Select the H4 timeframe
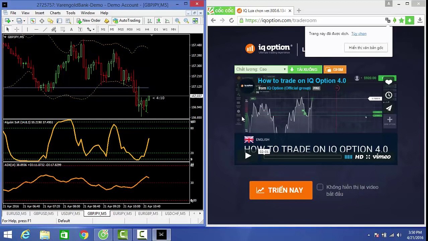The height and width of the screenshot is (241, 428). click(147, 29)
